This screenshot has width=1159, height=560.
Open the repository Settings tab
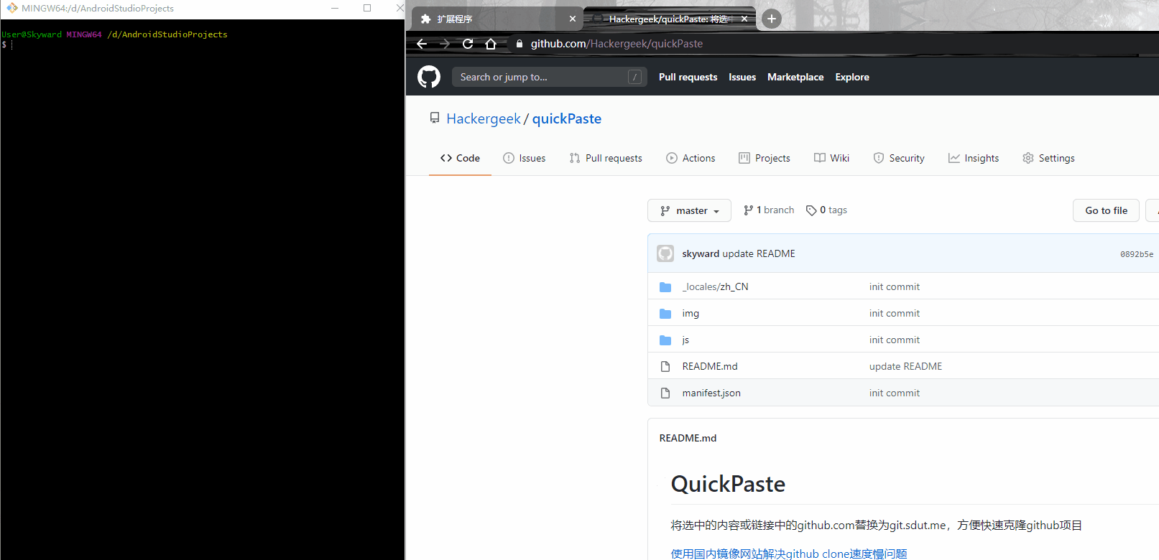[x=1048, y=158]
